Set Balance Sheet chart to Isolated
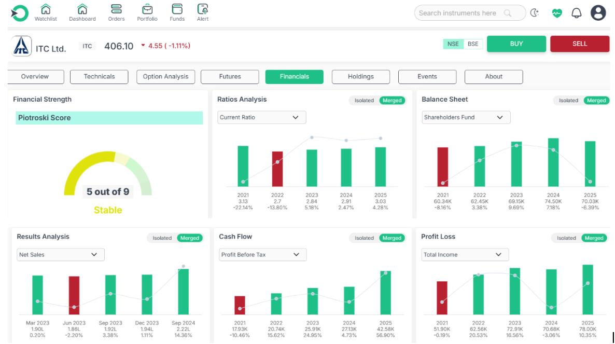 click(x=568, y=101)
